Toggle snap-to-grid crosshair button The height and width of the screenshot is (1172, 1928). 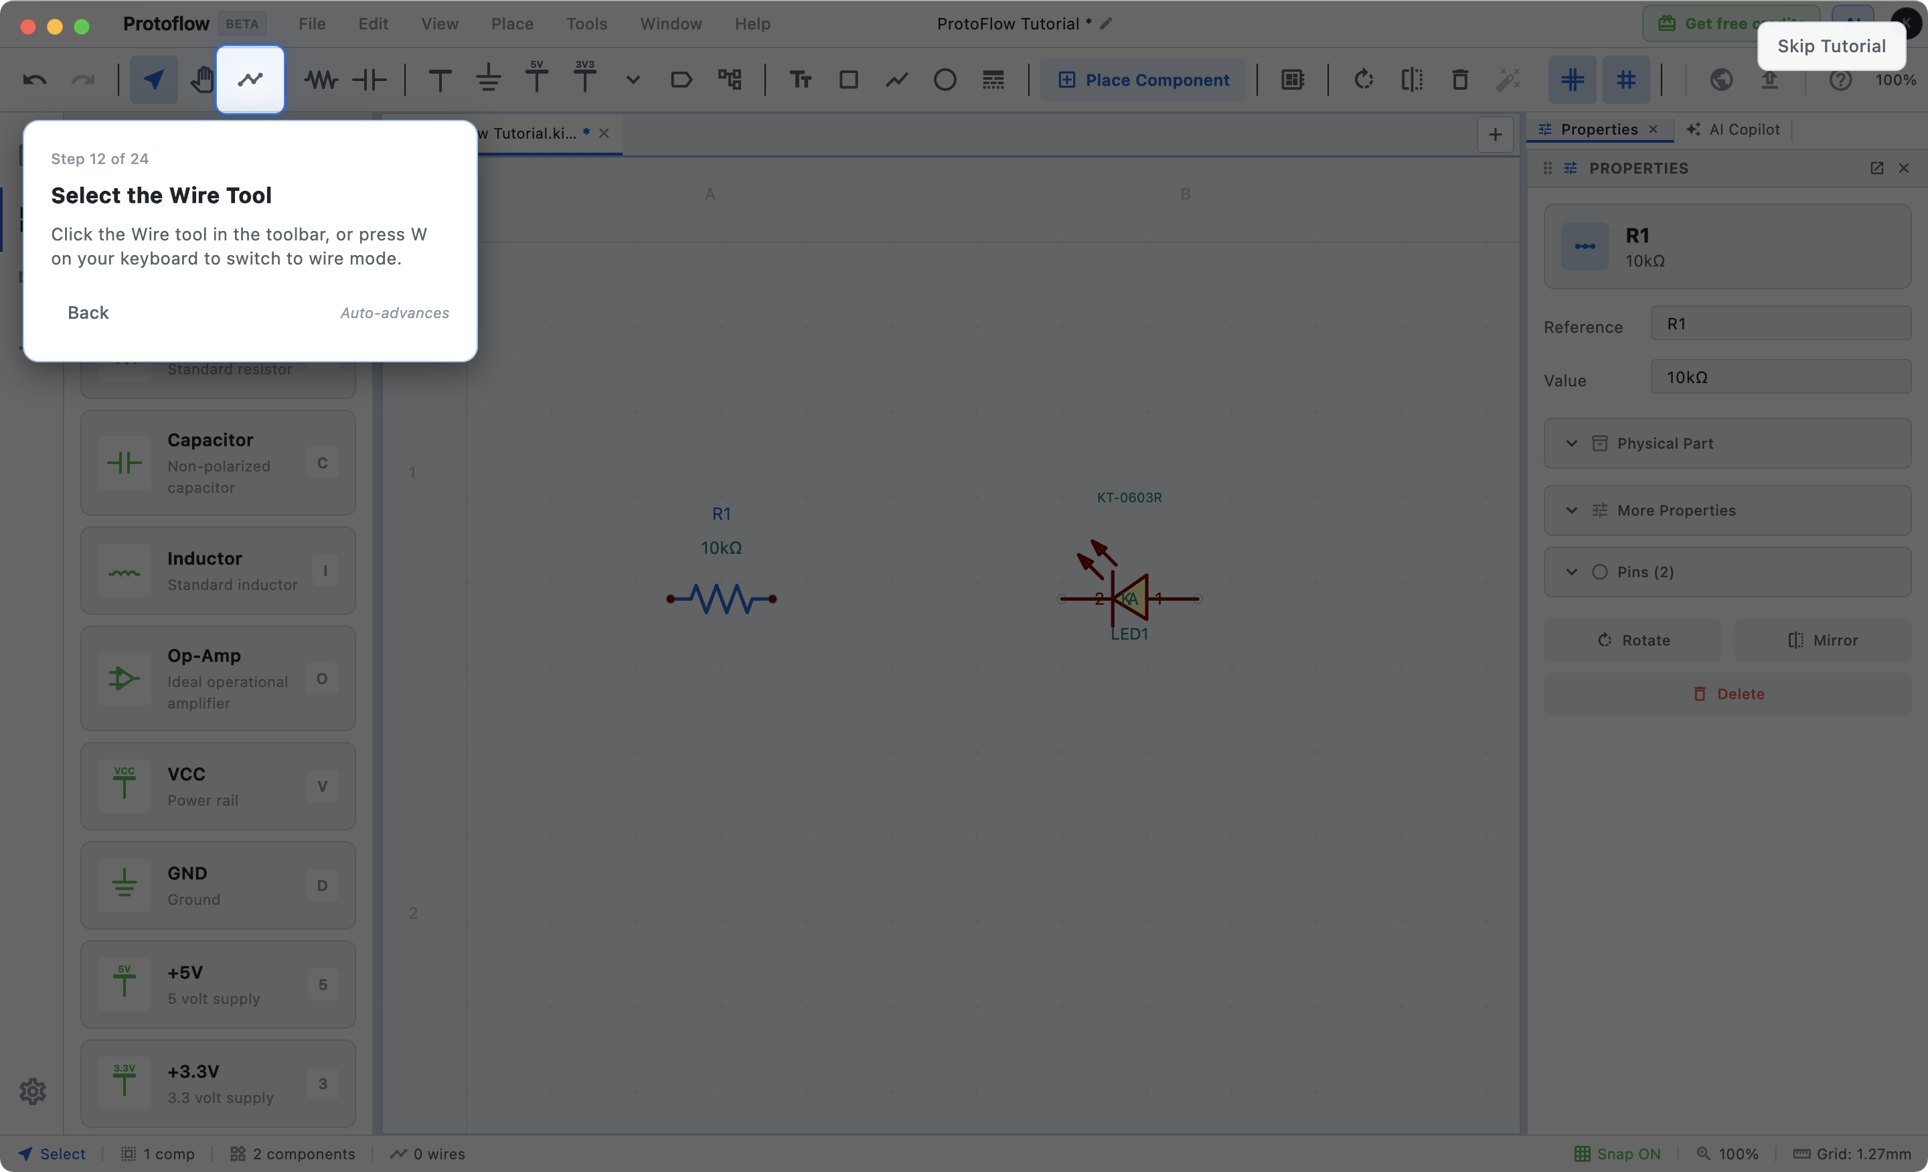pyautogui.click(x=1573, y=80)
